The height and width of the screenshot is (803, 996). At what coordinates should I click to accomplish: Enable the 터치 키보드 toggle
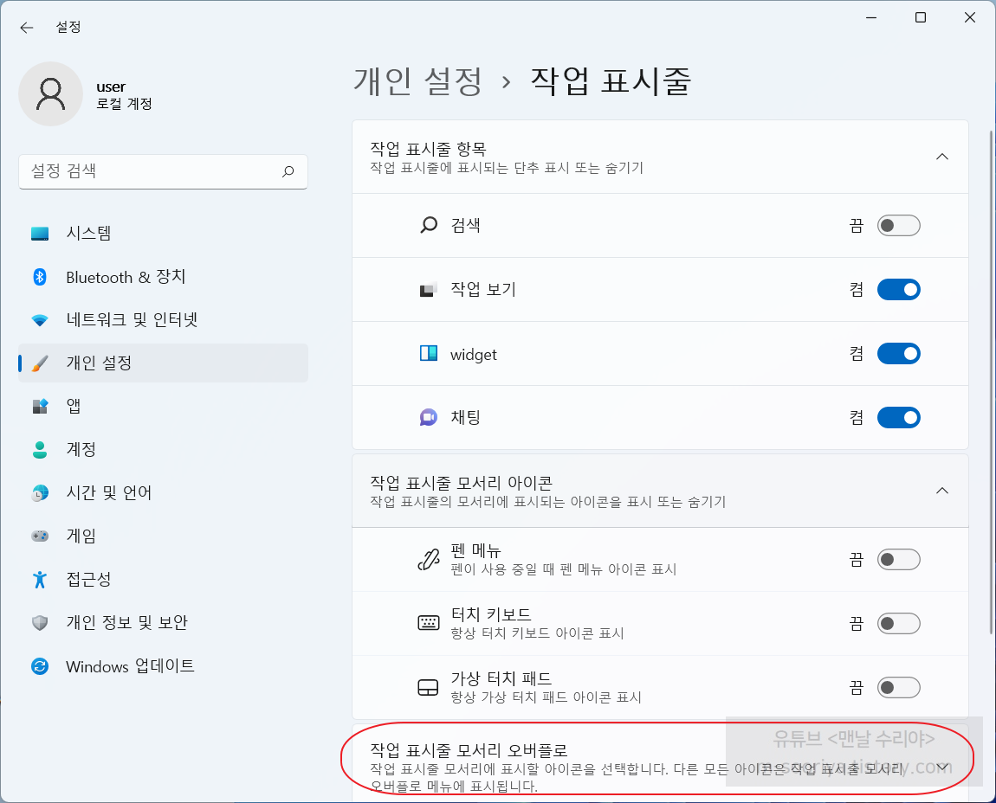(899, 623)
